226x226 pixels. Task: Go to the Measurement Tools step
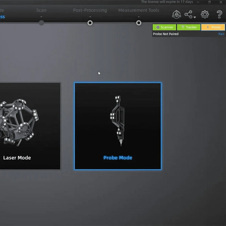(x=139, y=10)
